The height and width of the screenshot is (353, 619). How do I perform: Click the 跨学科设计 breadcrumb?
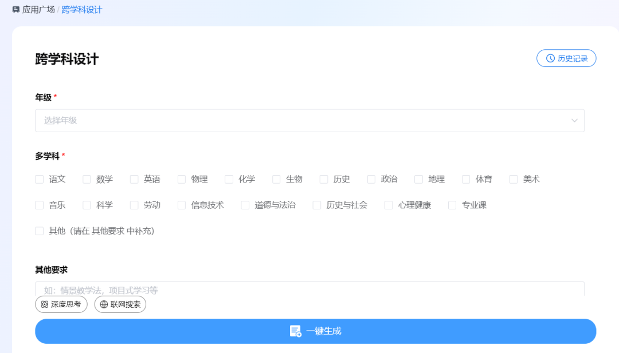[82, 10]
